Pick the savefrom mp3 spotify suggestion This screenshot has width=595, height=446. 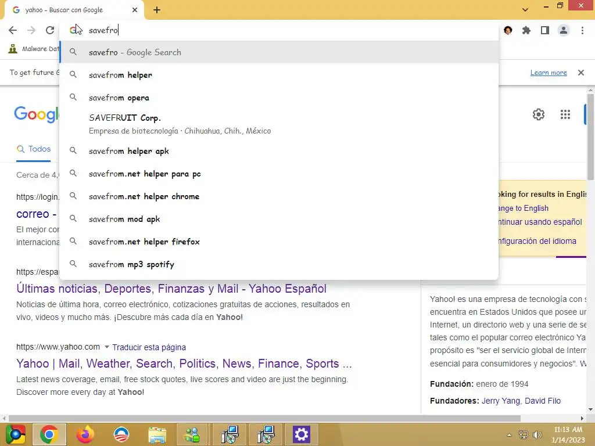pyautogui.click(x=279, y=264)
